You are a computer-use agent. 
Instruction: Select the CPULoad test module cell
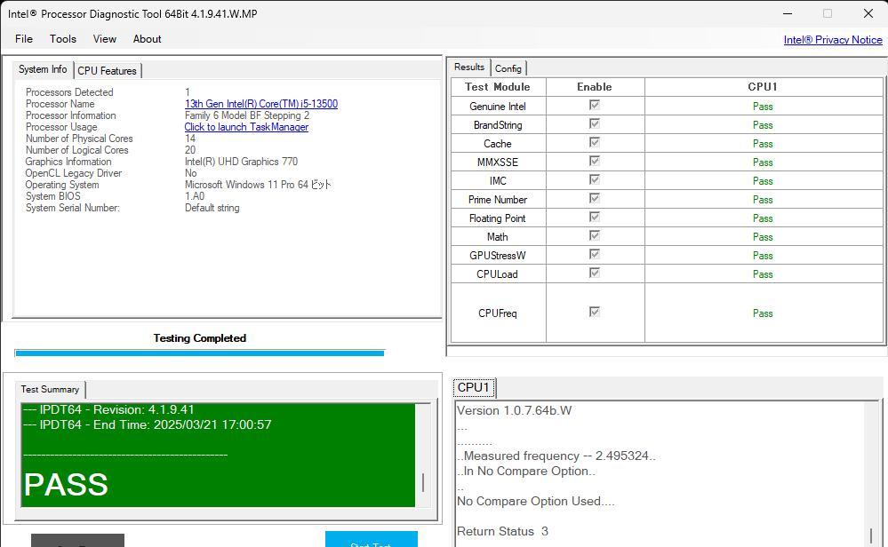pyautogui.click(x=498, y=274)
